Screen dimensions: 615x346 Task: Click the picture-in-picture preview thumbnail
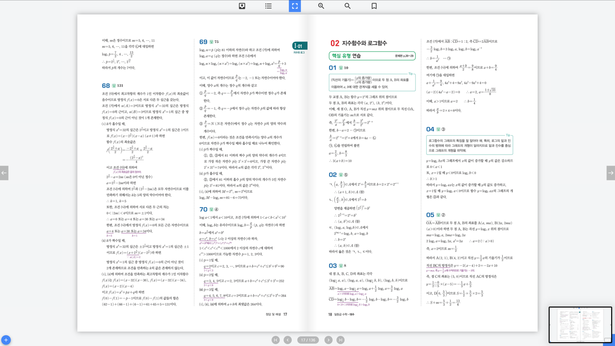(x=580, y=324)
